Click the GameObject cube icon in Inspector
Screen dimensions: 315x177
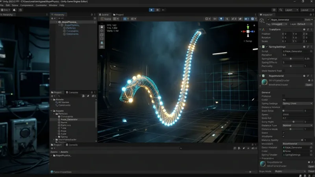pyautogui.click(x=262, y=20)
